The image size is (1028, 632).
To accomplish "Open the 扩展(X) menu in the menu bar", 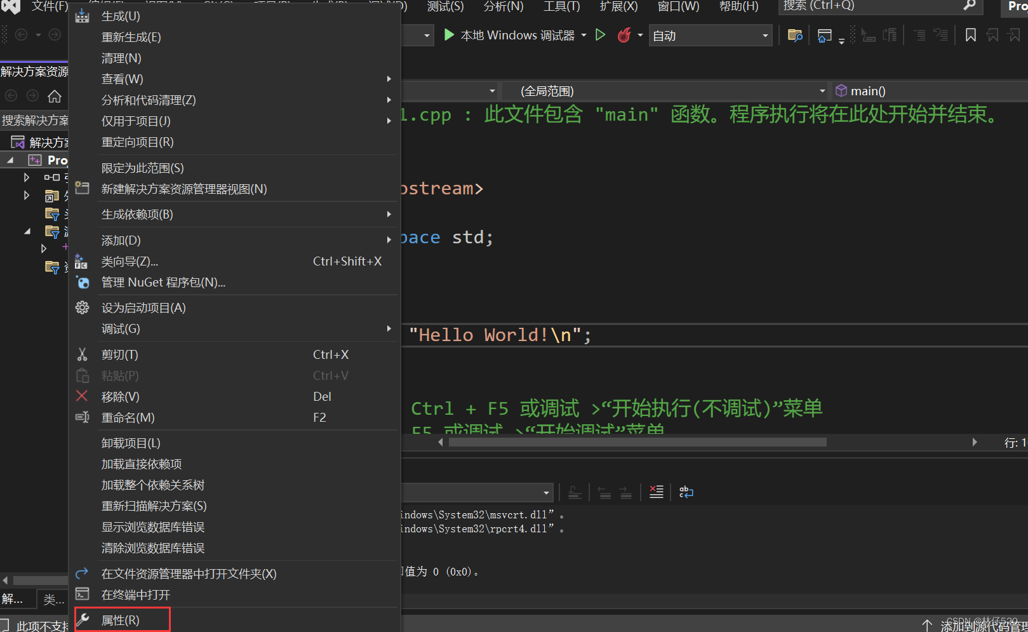I will pos(618,6).
